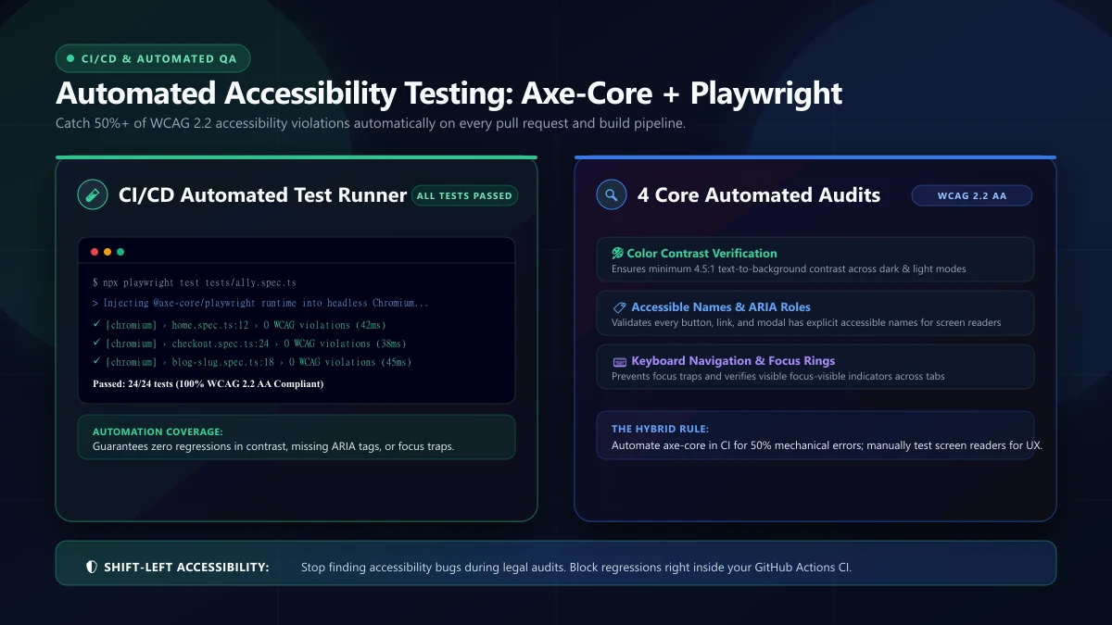Viewport: 1112px width, 625px height.
Task: Click the main title Automated Accessibility Testing
Action: pyautogui.click(x=449, y=94)
